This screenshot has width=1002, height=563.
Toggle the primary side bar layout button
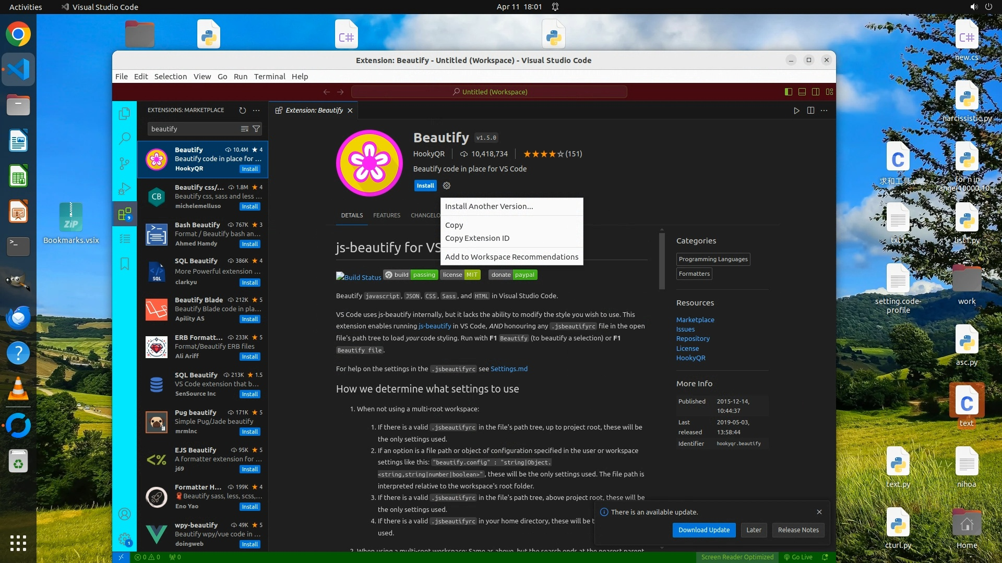(x=789, y=92)
